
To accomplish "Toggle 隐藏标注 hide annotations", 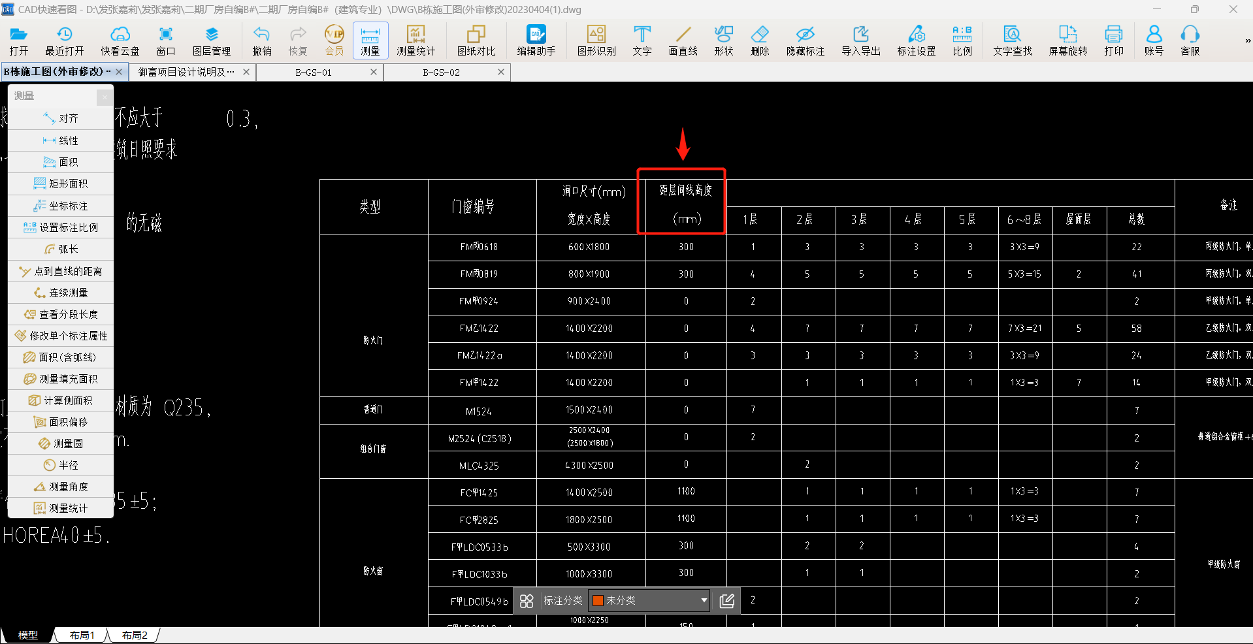I will point(805,40).
